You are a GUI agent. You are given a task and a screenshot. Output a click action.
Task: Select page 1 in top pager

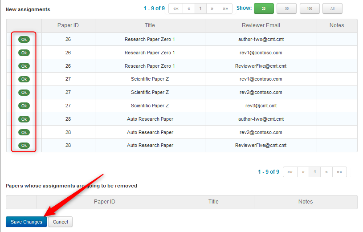point(200,8)
